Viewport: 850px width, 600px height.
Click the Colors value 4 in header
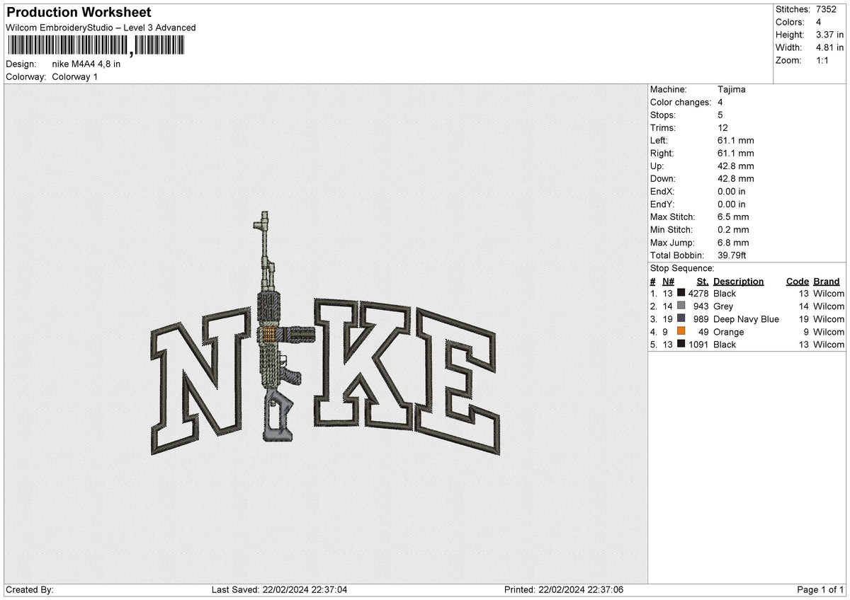pyautogui.click(x=819, y=22)
